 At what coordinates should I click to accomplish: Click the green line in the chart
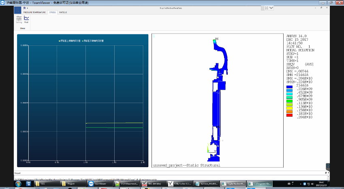114,127
